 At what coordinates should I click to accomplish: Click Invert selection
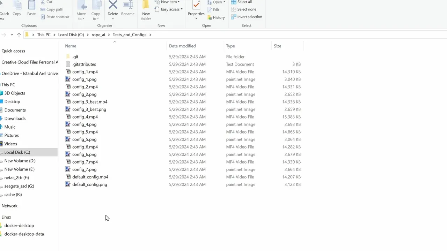point(246,17)
